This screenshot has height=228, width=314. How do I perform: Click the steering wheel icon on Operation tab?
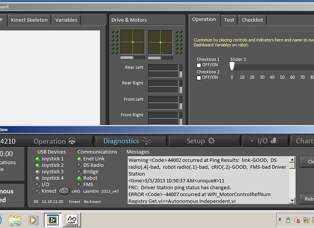(x=72, y=141)
